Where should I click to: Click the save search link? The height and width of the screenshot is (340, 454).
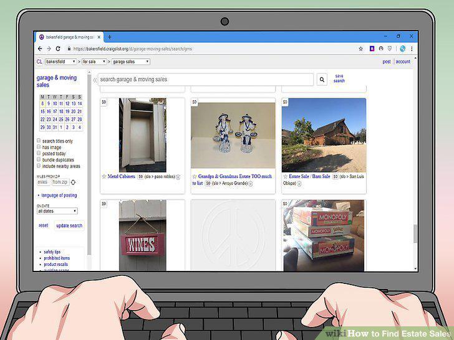point(339,78)
